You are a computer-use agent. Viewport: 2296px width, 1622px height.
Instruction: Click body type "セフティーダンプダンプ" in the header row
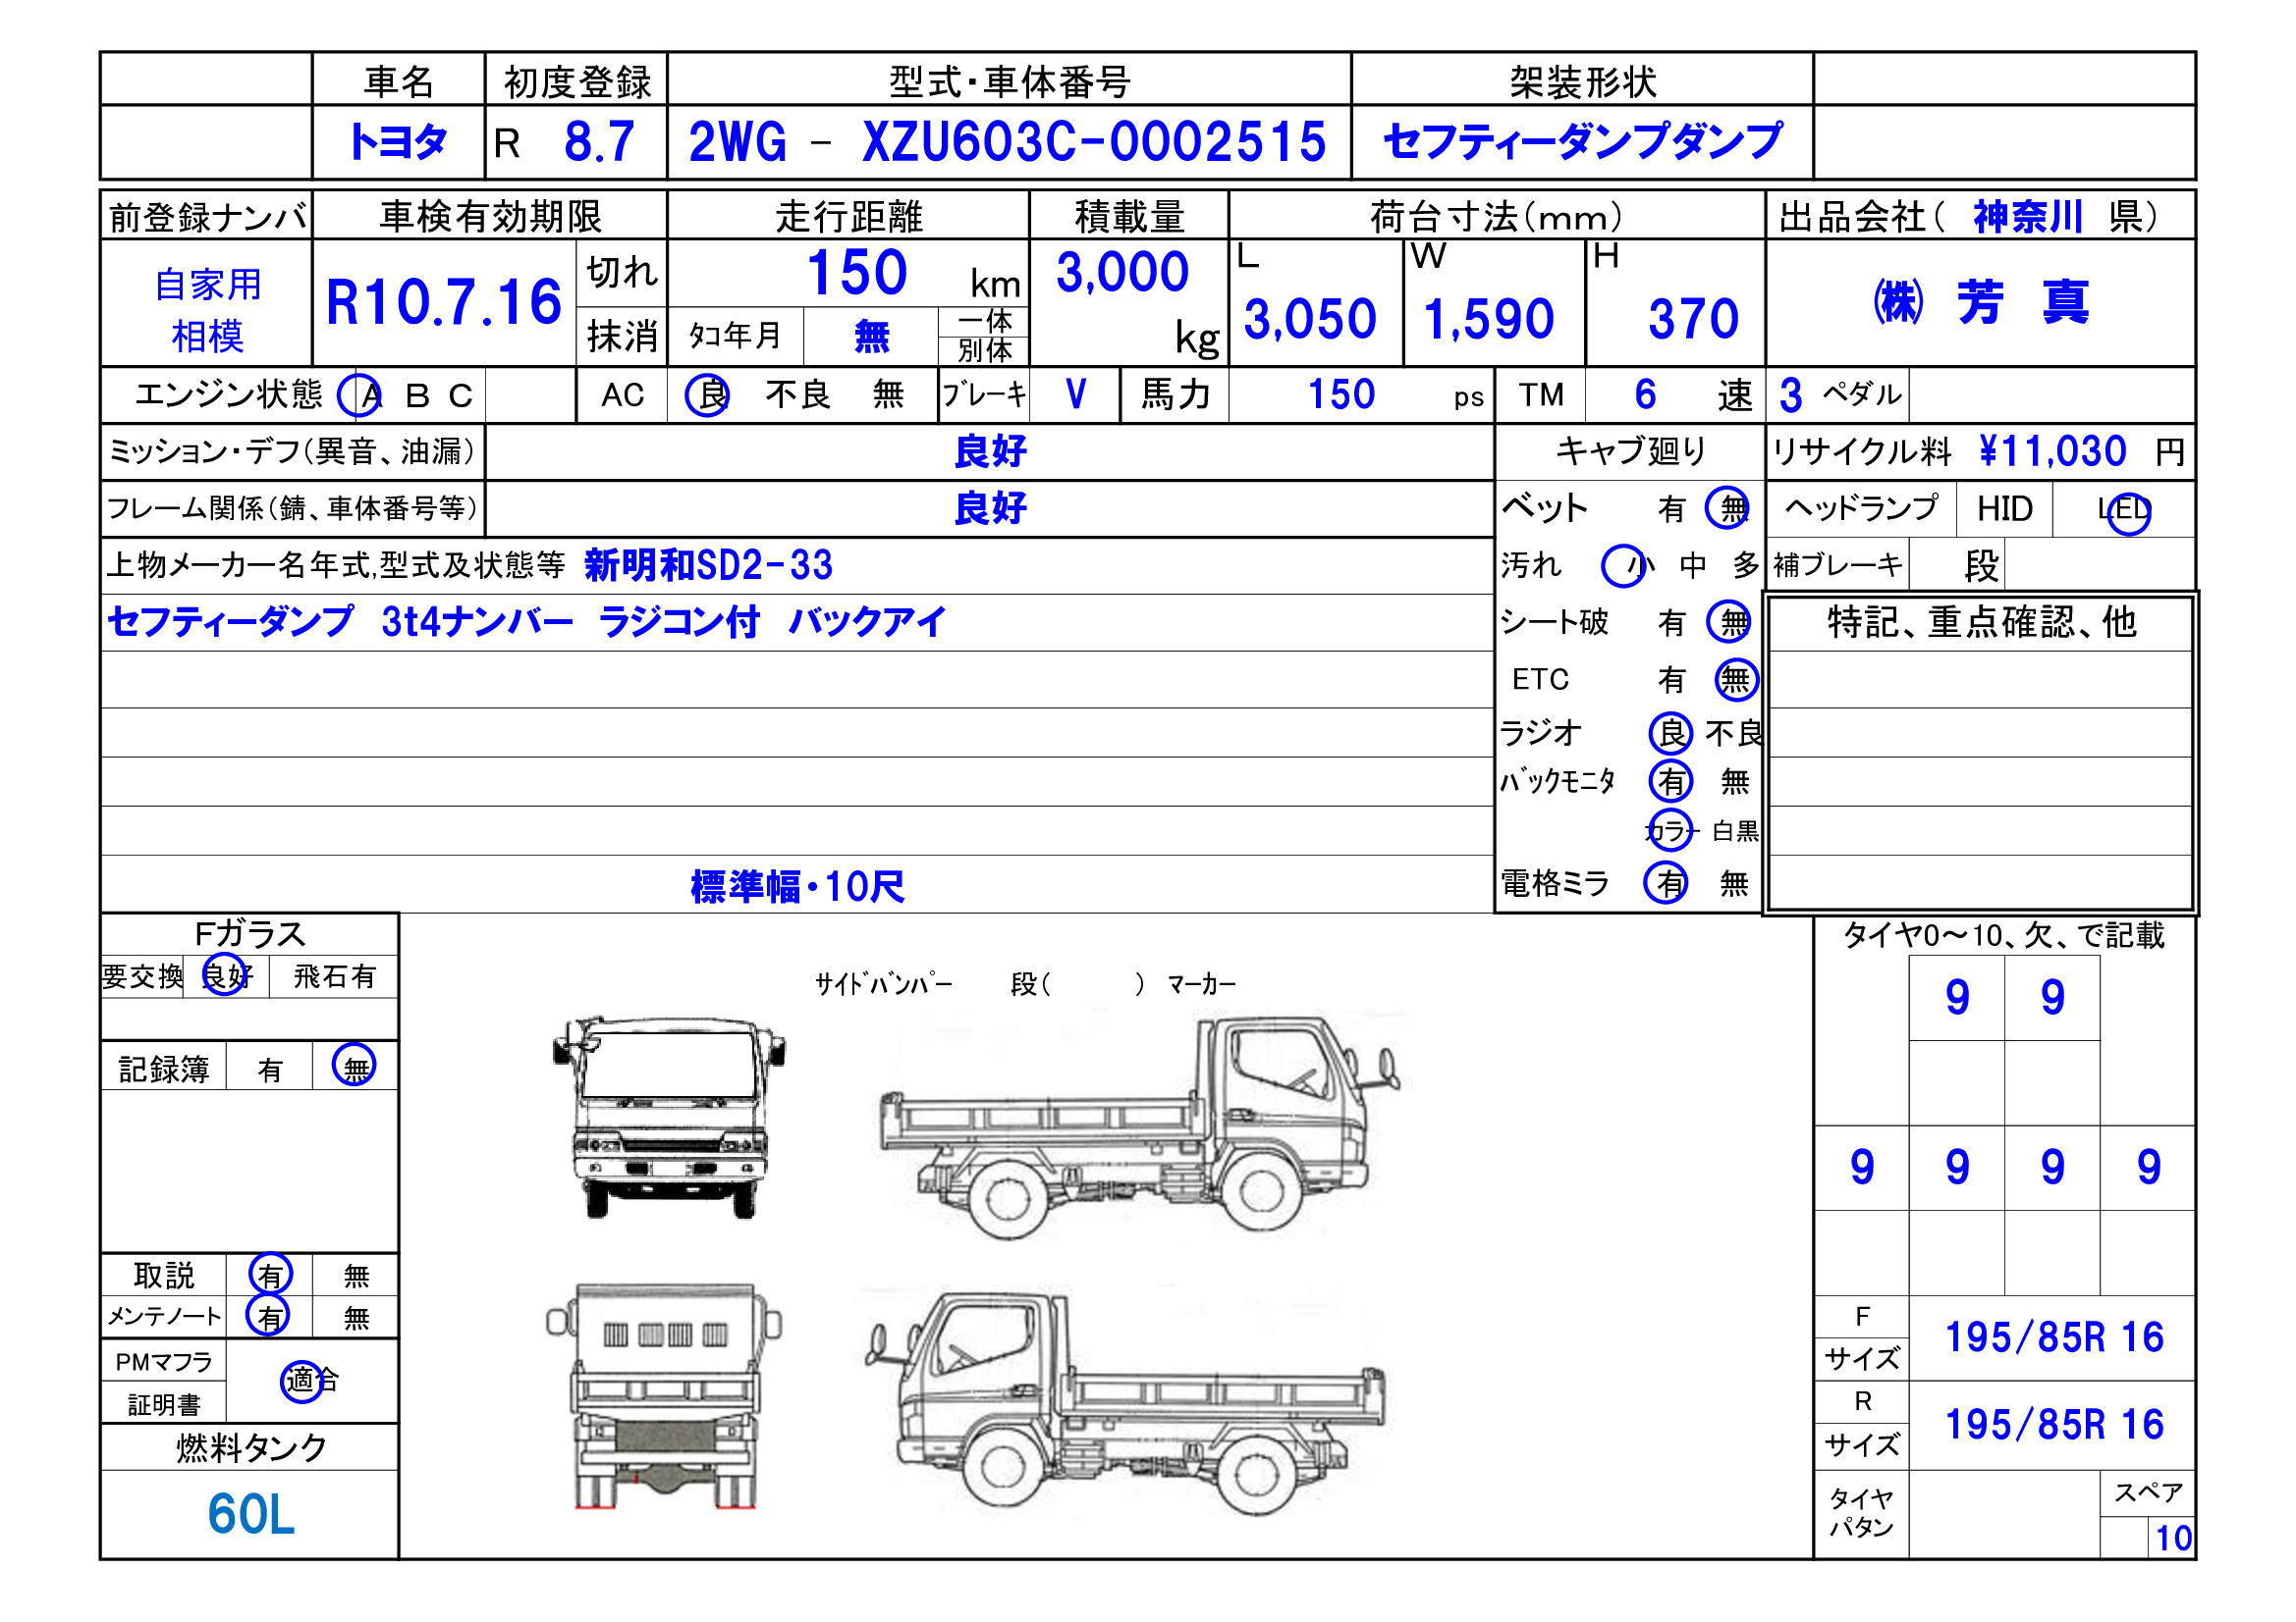[1582, 141]
